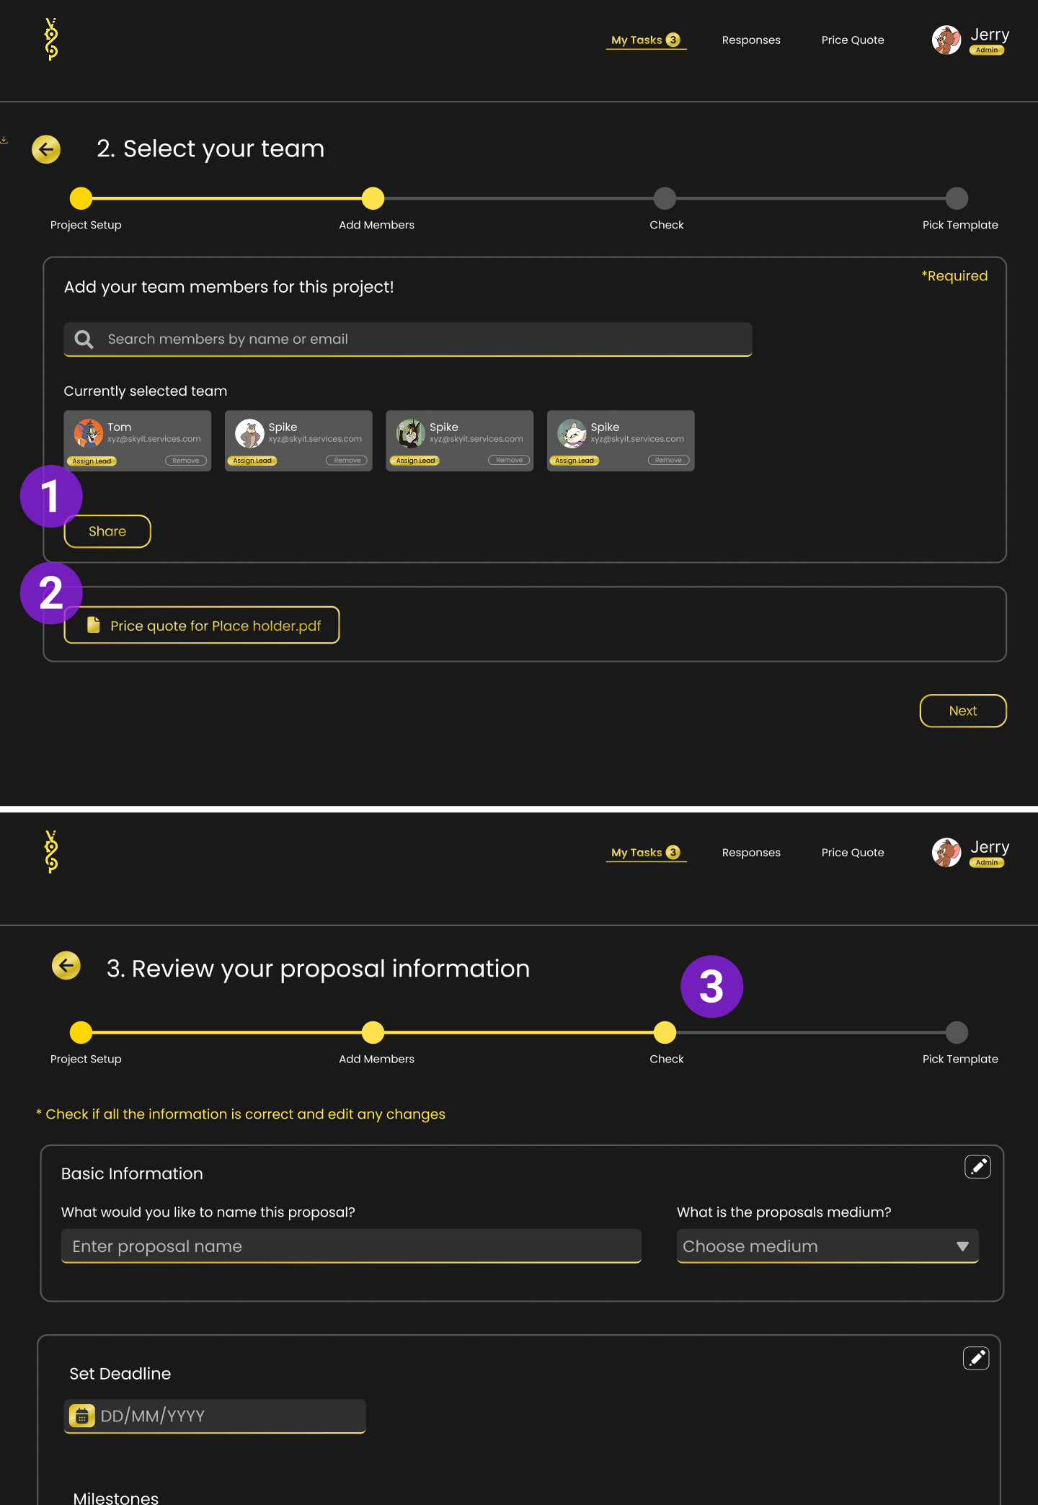Remove Tom from the selected team

(x=186, y=461)
